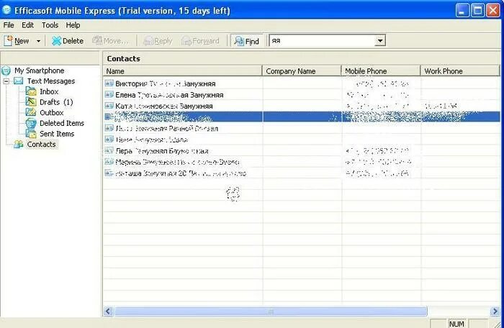Image resolution: width=504 pixels, height=328 pixels.
Task: Click the Delete toolbar button
Action: (68, 41)
